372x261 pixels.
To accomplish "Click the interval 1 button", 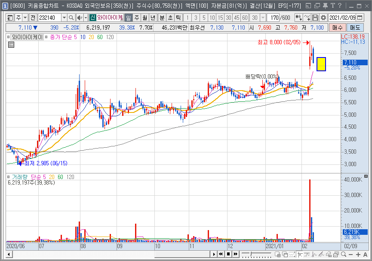I will click(188, 18).
